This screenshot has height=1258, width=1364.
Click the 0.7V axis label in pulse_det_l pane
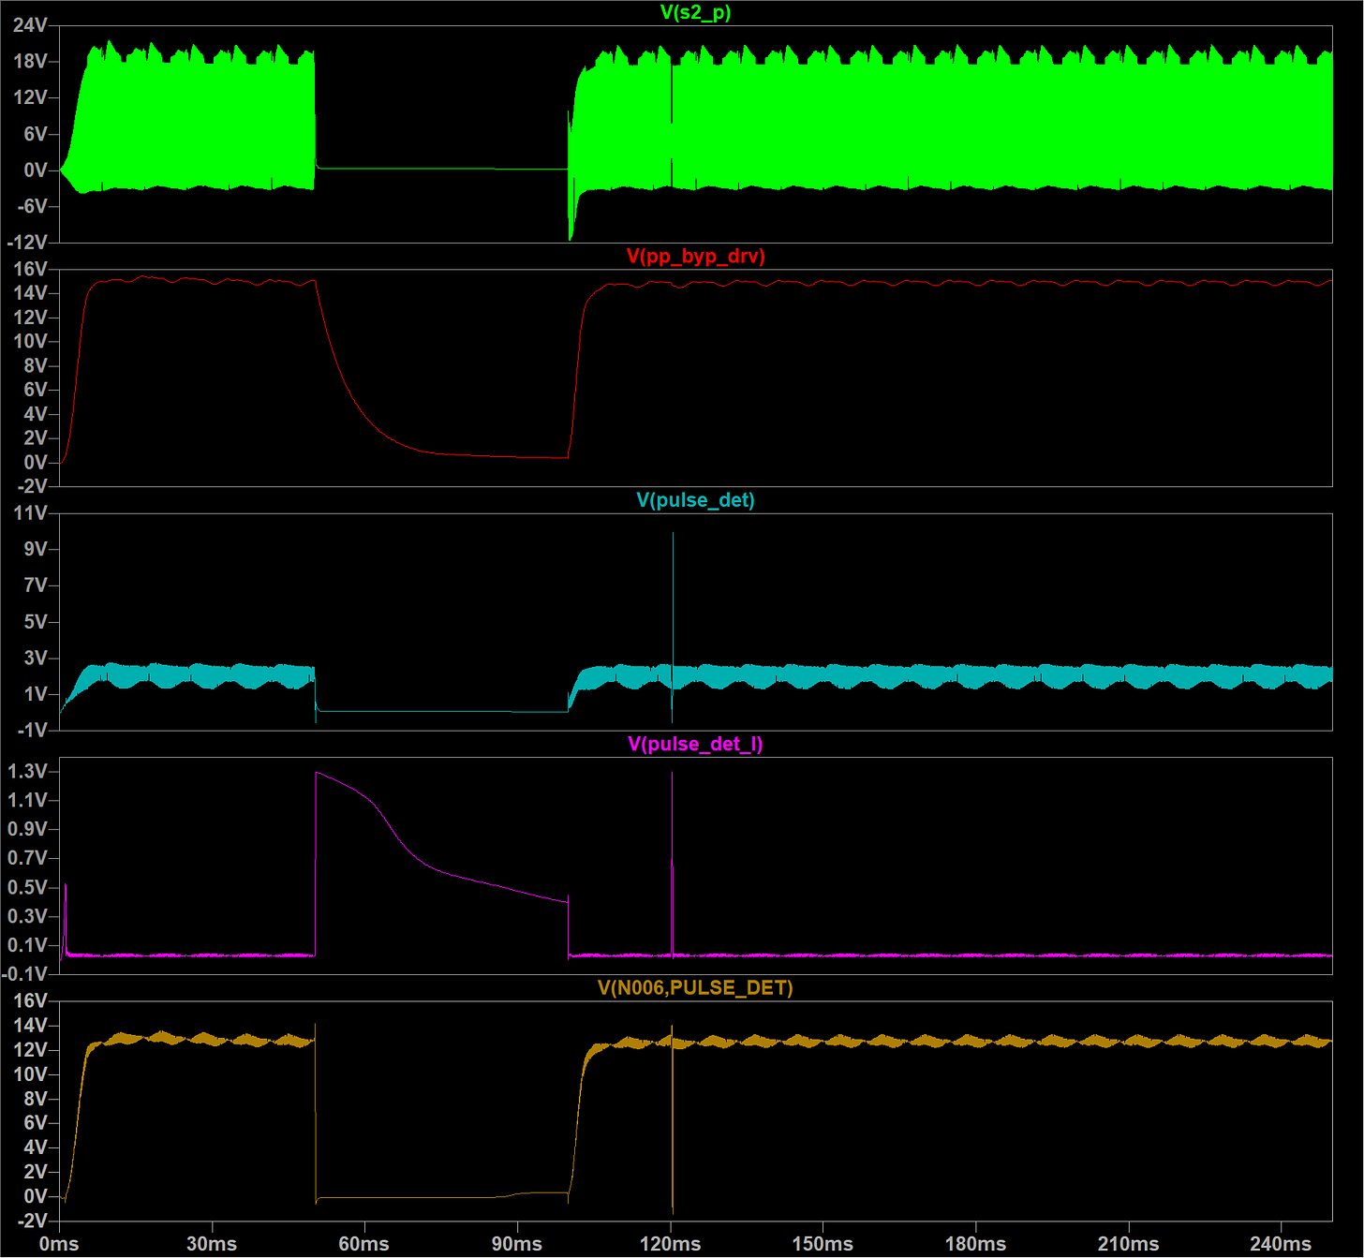click(27, 858)
